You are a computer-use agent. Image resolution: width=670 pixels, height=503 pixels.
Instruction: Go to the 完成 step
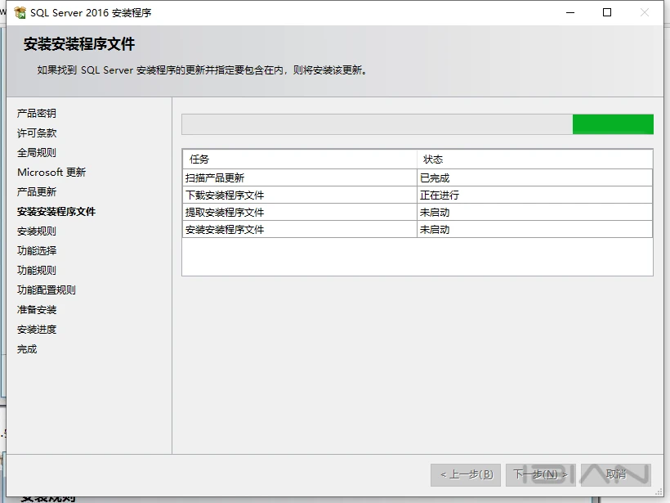27,349
